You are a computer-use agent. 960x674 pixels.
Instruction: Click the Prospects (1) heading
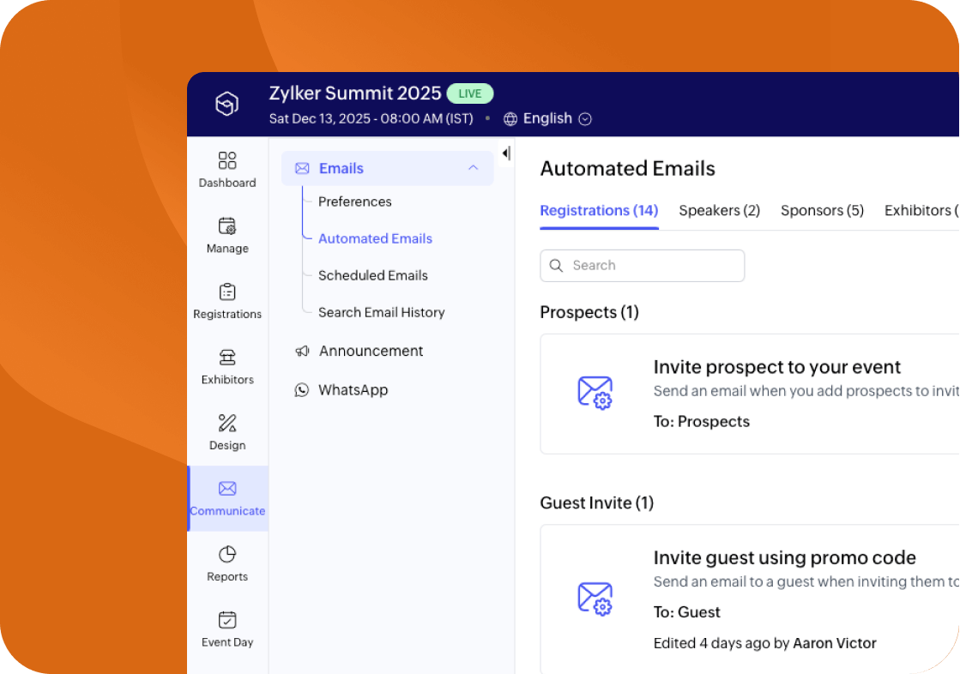pyautogui.click(x=589, y=312)
